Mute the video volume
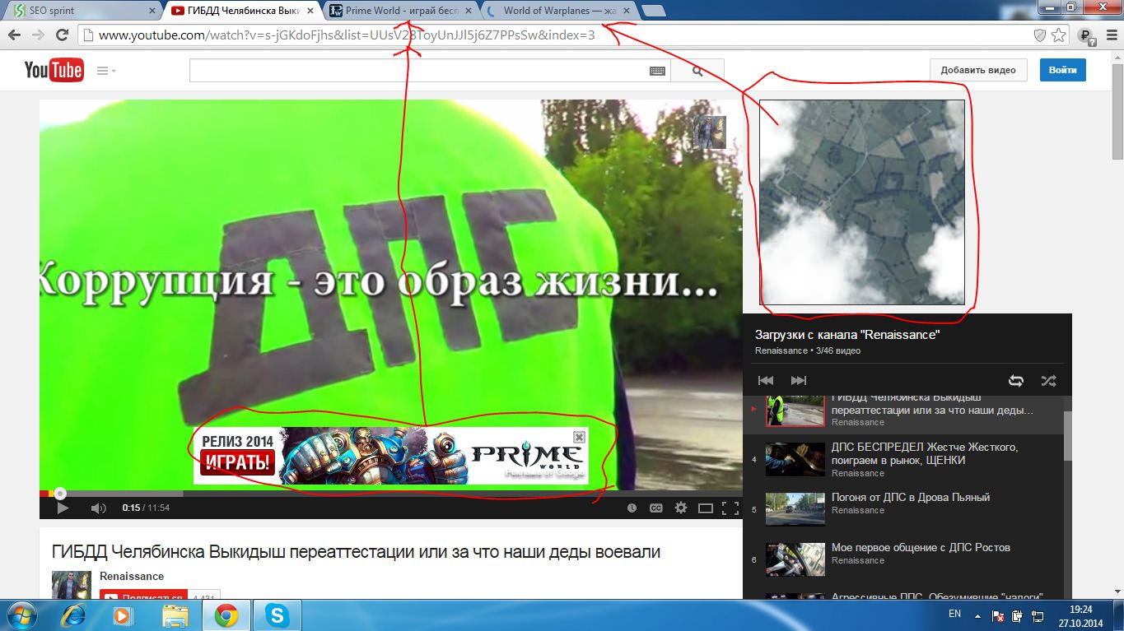The width and height of the screenshot is (1124, 631). 99,508
